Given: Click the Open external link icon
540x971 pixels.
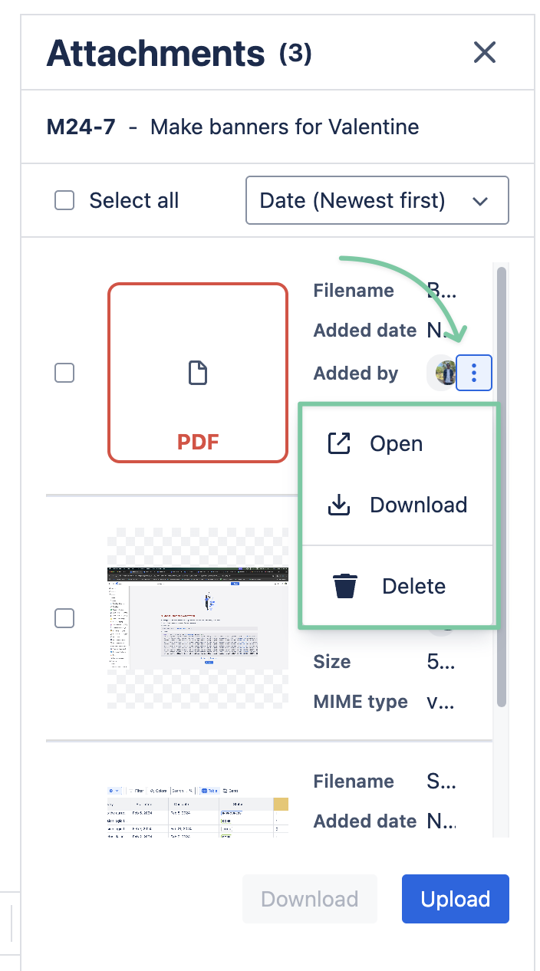Looking at the screenshot, I should coord(338,443).
